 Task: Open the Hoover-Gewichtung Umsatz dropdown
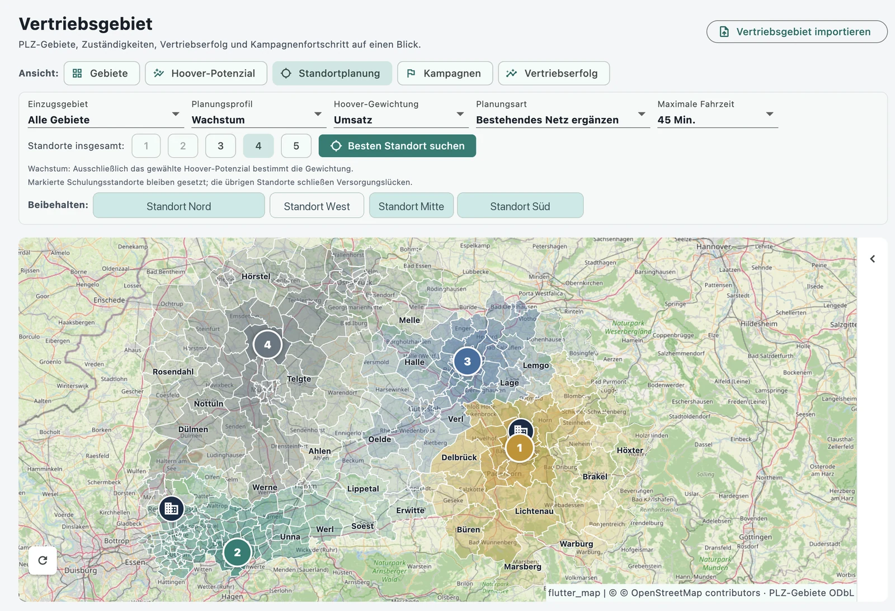pyautogui.click(x=401, y=113)
